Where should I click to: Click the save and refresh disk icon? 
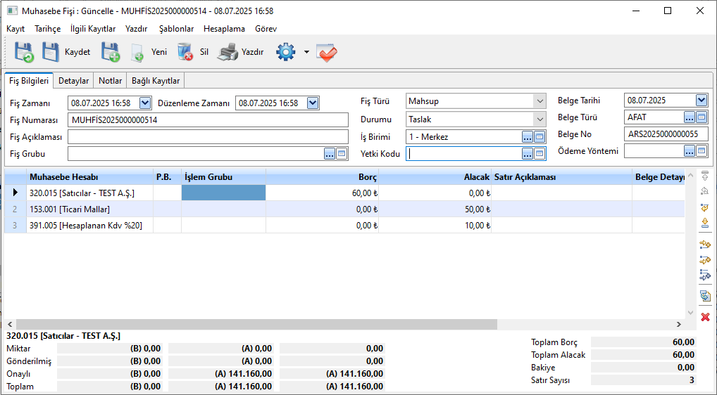point(24,53)
